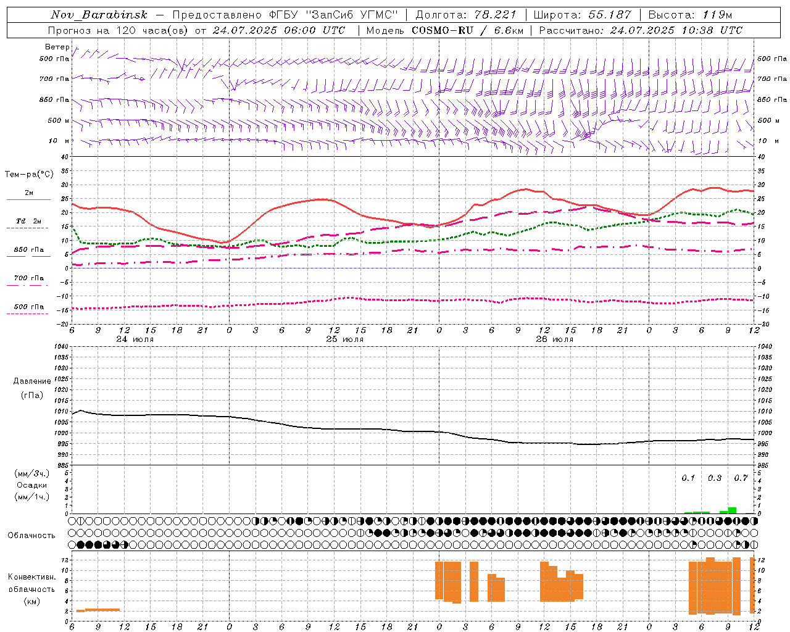Click the Ветер panel label
This screenshot has height=632, width=790.
click(57, 47)
